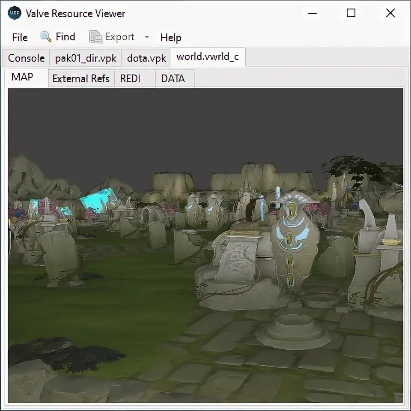Close the Valve Resource Viewer window
The height and width of the screenshot is (411, 411).
[x=390, y=13]
